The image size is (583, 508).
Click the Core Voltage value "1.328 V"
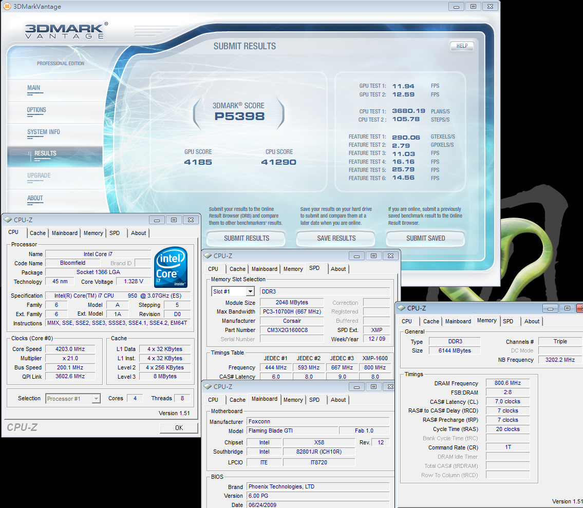pyautogui.click(x=134, y=282)
